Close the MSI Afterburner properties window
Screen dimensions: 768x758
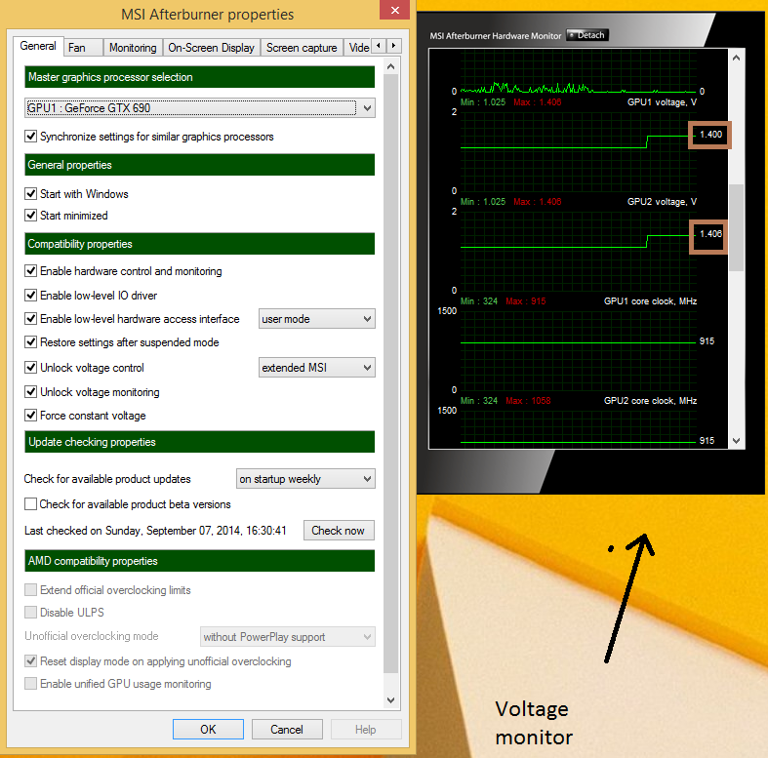[395, 10]
